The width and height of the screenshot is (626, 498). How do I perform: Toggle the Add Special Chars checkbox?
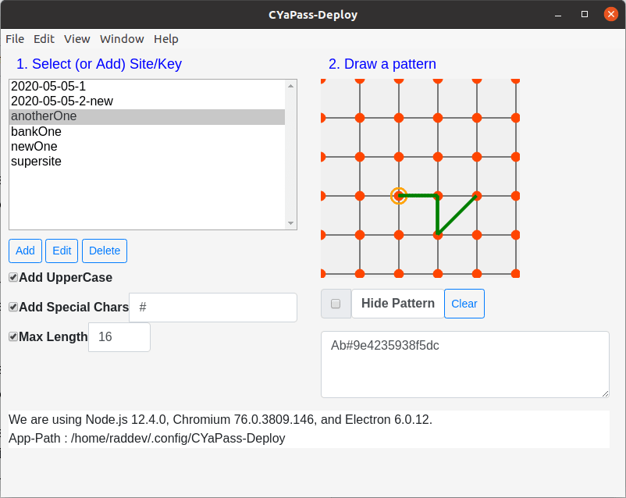pyautogui.click(x=13, y=308)
